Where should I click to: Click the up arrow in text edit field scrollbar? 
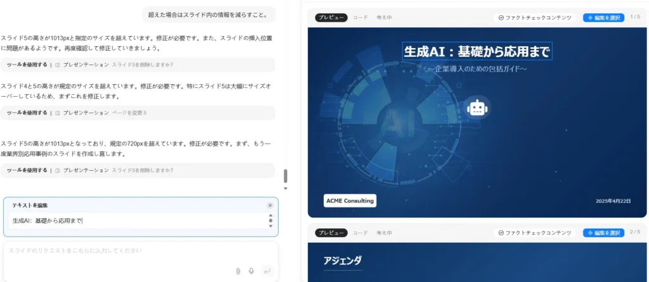(x=271, y=216)
